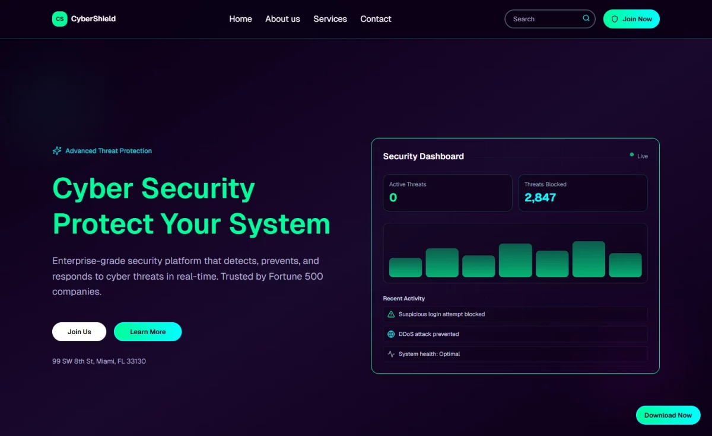This screenshot has width=712, height=436.
Task: Click the search magnifier icon
Action: (x=586, y=18)
